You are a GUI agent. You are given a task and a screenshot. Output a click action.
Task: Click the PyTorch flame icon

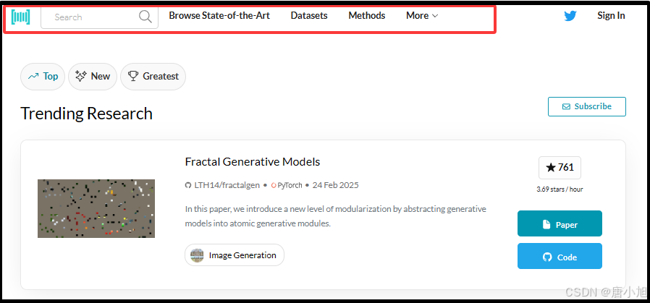(274, 185)
